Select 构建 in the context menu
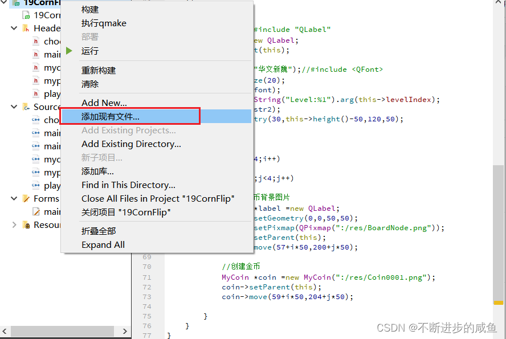 90,10
